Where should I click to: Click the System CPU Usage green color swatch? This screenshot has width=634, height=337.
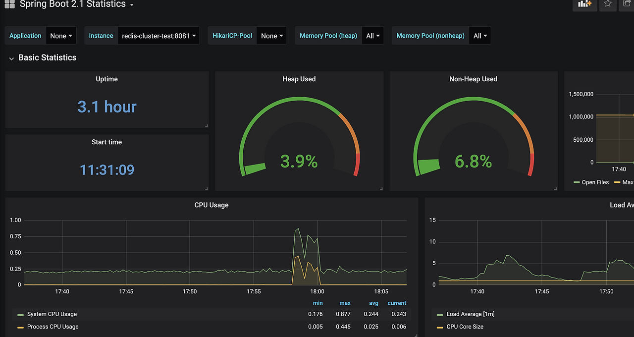click(x=20, y=315)
